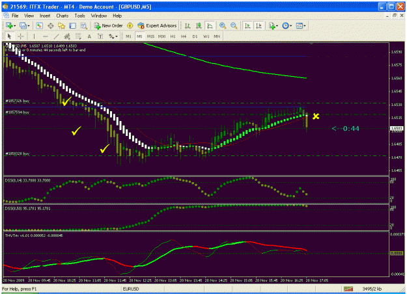
Task: Click the Arrows objects icon
Action: 111,36
